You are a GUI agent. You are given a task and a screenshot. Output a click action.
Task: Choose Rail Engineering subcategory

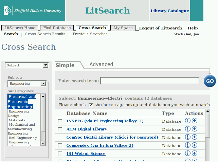point(23,138)
